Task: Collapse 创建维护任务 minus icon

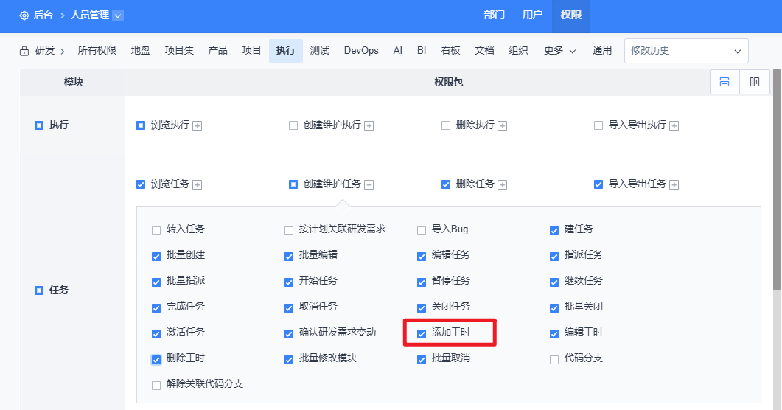Action: pos(369,184)
